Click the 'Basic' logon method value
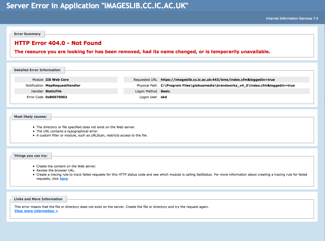The image size is (325, 241). click(165, 91)
